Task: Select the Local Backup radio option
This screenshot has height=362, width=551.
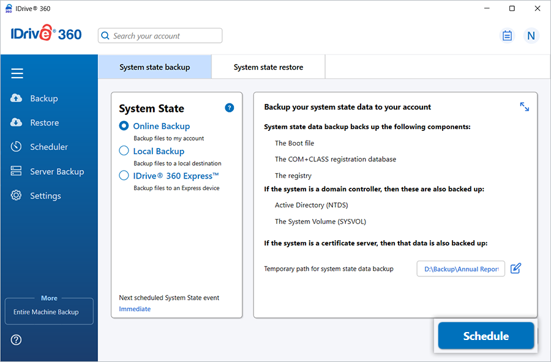Action: pos(124,151)
